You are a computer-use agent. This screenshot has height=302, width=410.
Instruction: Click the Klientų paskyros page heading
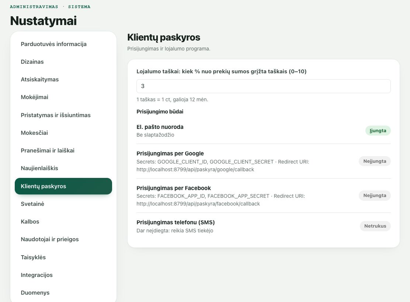(x=164, y=37)
